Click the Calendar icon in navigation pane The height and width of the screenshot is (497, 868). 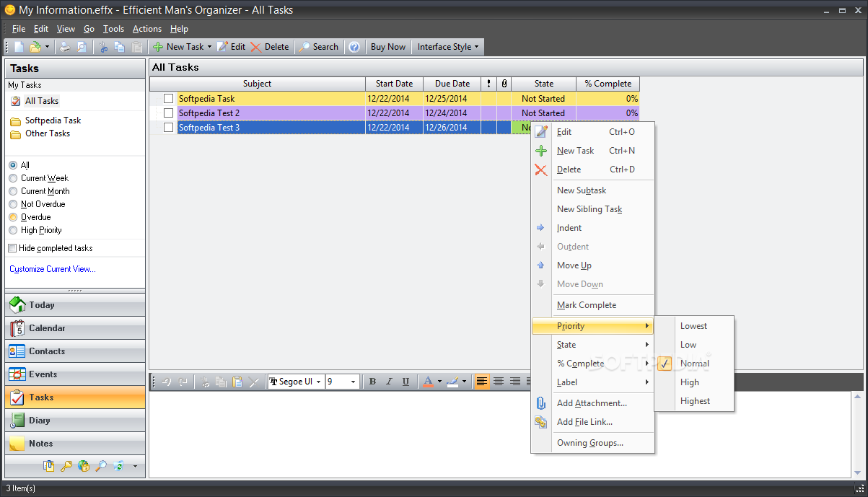point(17,328)
